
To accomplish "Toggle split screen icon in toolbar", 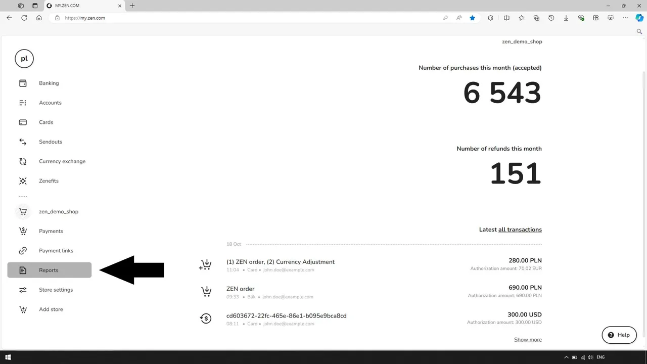I will [x=506, y=18].
